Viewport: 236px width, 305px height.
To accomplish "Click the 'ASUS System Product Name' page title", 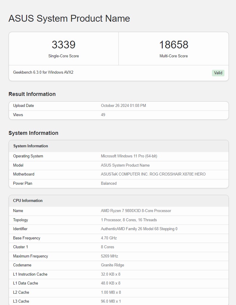I will pyautogui.click(x=69, y=18).
